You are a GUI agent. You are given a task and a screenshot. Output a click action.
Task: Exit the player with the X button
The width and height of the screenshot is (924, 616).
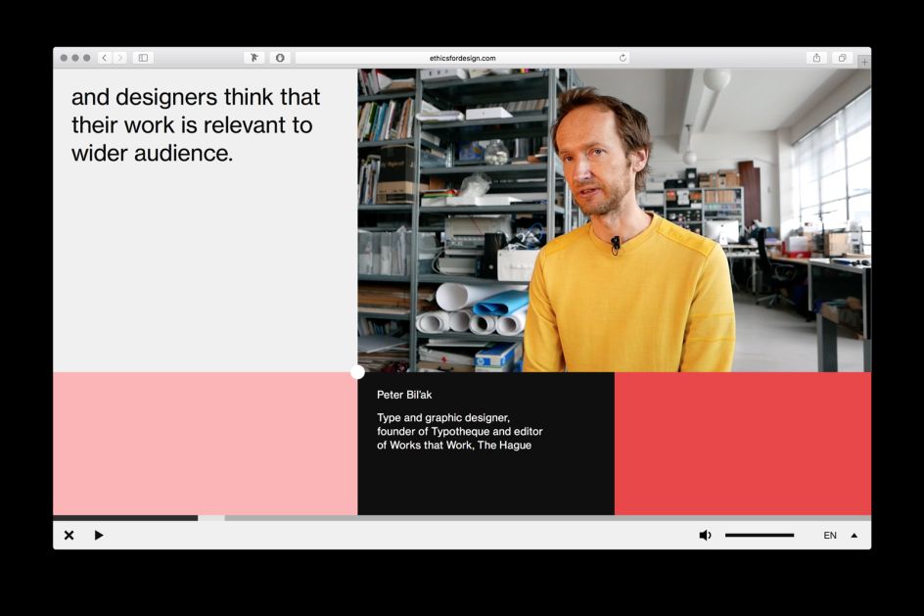[x=69, y=535]
